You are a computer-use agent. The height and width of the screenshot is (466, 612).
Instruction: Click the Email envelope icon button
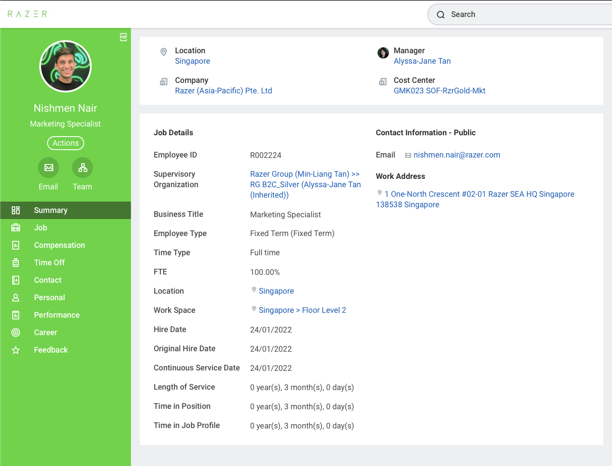click(48, 168)
